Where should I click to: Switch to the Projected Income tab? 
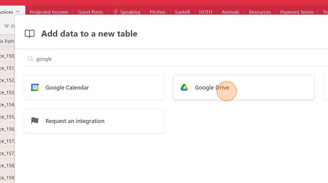[49, 12]
